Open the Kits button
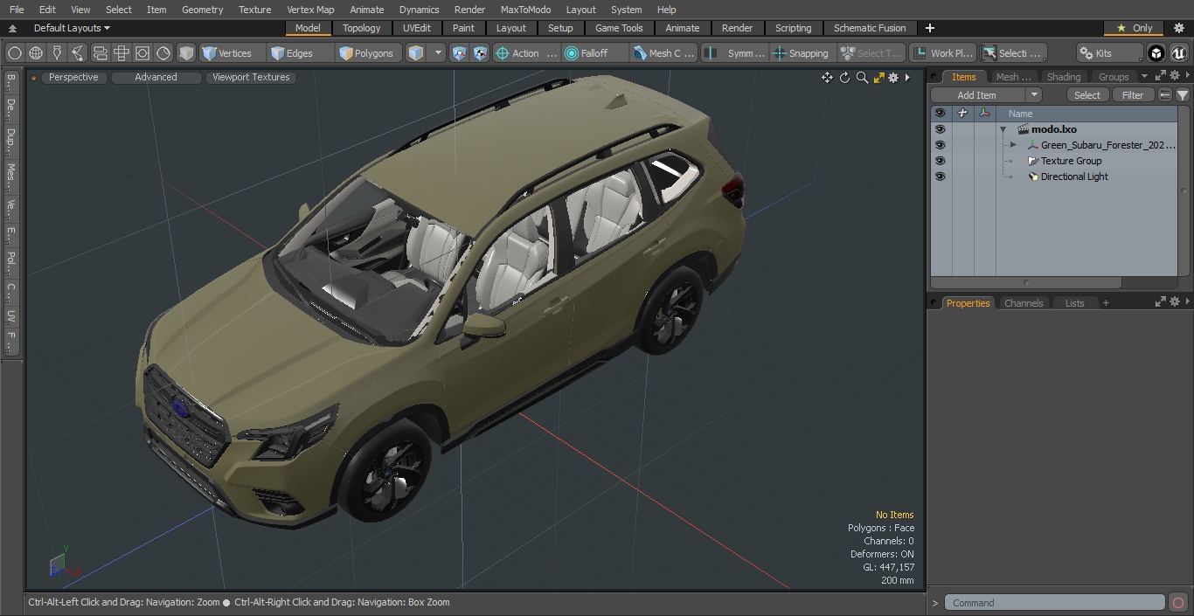The width and height of the screenshot is (1194, 616). pos(1109,53)
